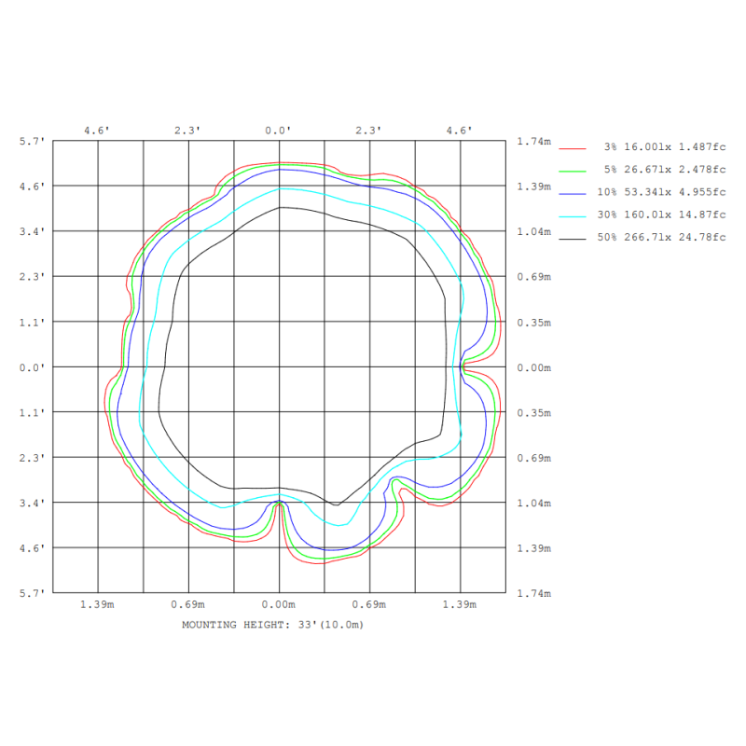Select the 50% 266.7lx 24.78fc legend text
Image resolution: width=746 pixels, height=746 pixels.
coord(663,237)
